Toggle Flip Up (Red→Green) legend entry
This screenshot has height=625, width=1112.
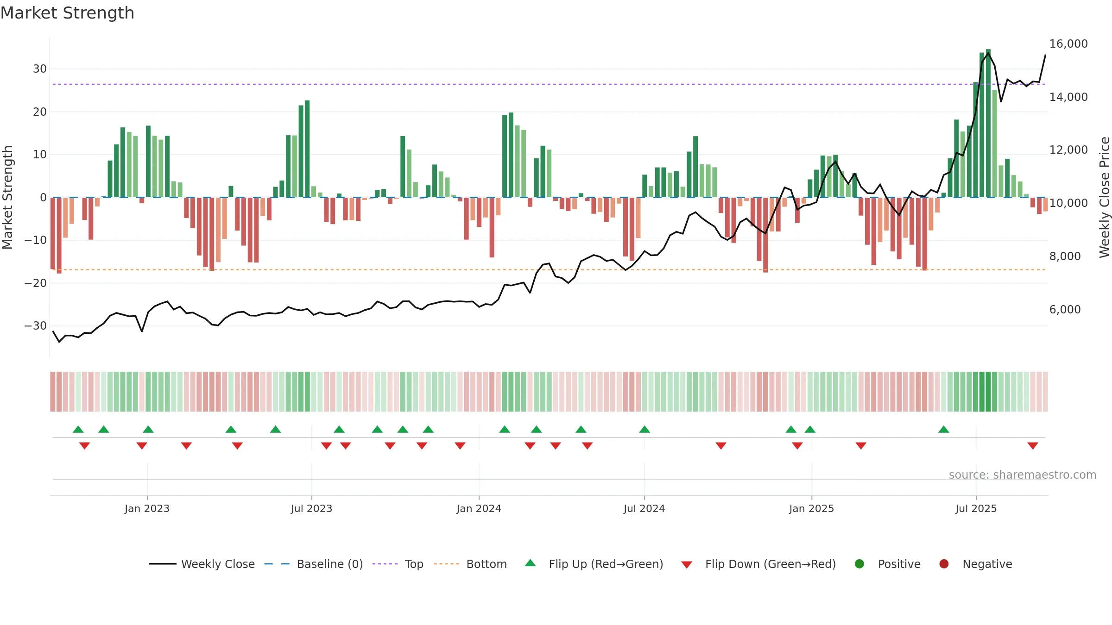(594, 564)
